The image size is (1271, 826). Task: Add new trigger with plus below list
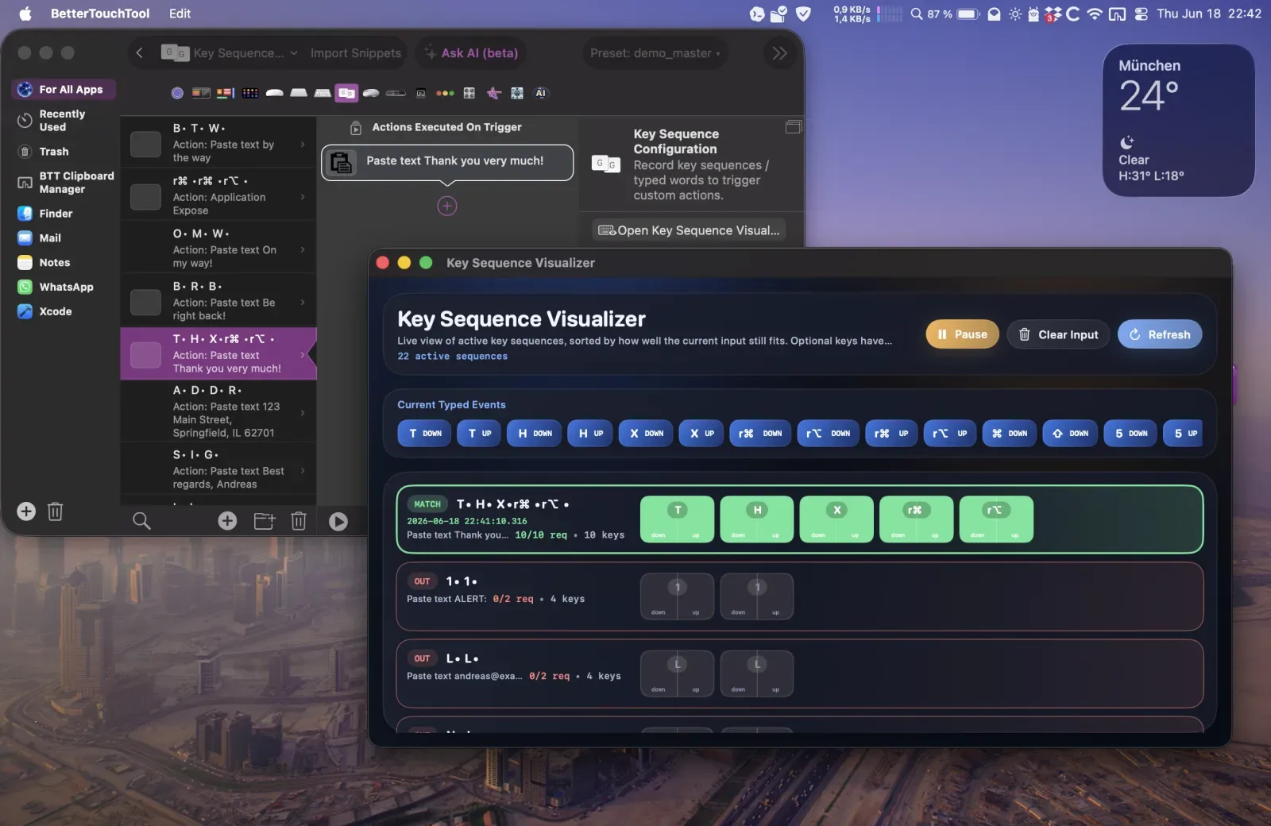coord(227,521)
